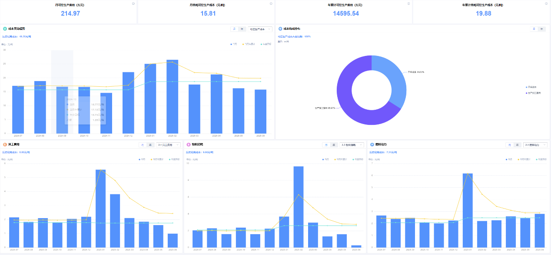Switch 成本变动趋势 chart to 年 view
The image size is (551, 255).
coord(242,29)
